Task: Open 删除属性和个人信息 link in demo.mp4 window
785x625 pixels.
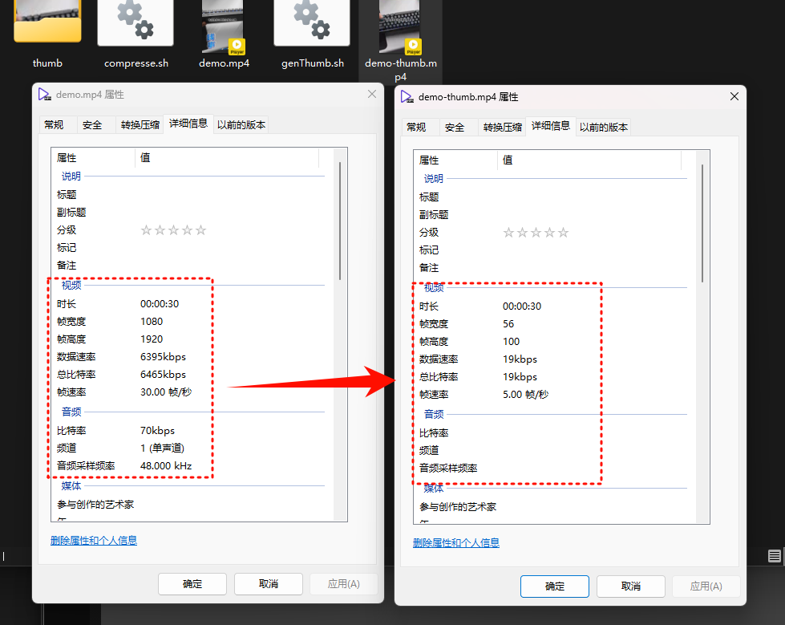Action: point(94,541)
